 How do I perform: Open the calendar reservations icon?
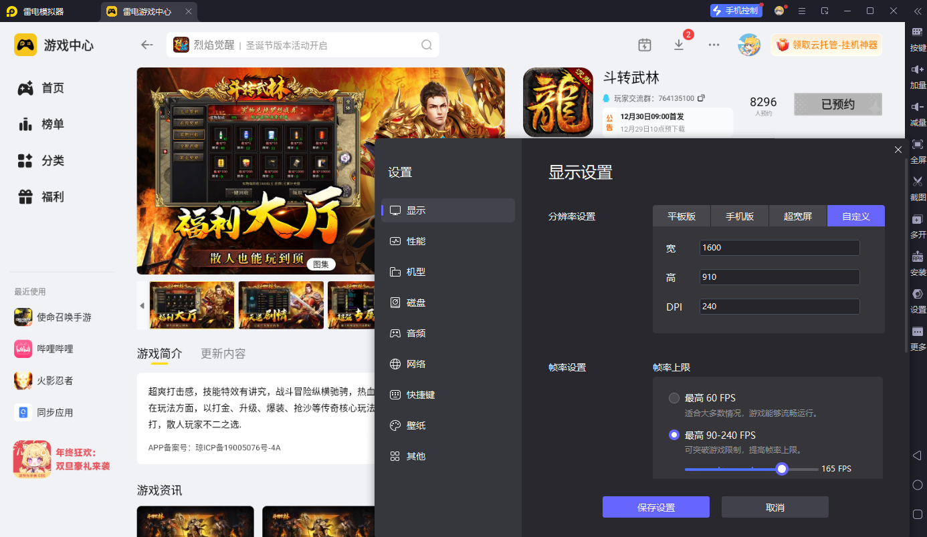click(x=645, y=45)
